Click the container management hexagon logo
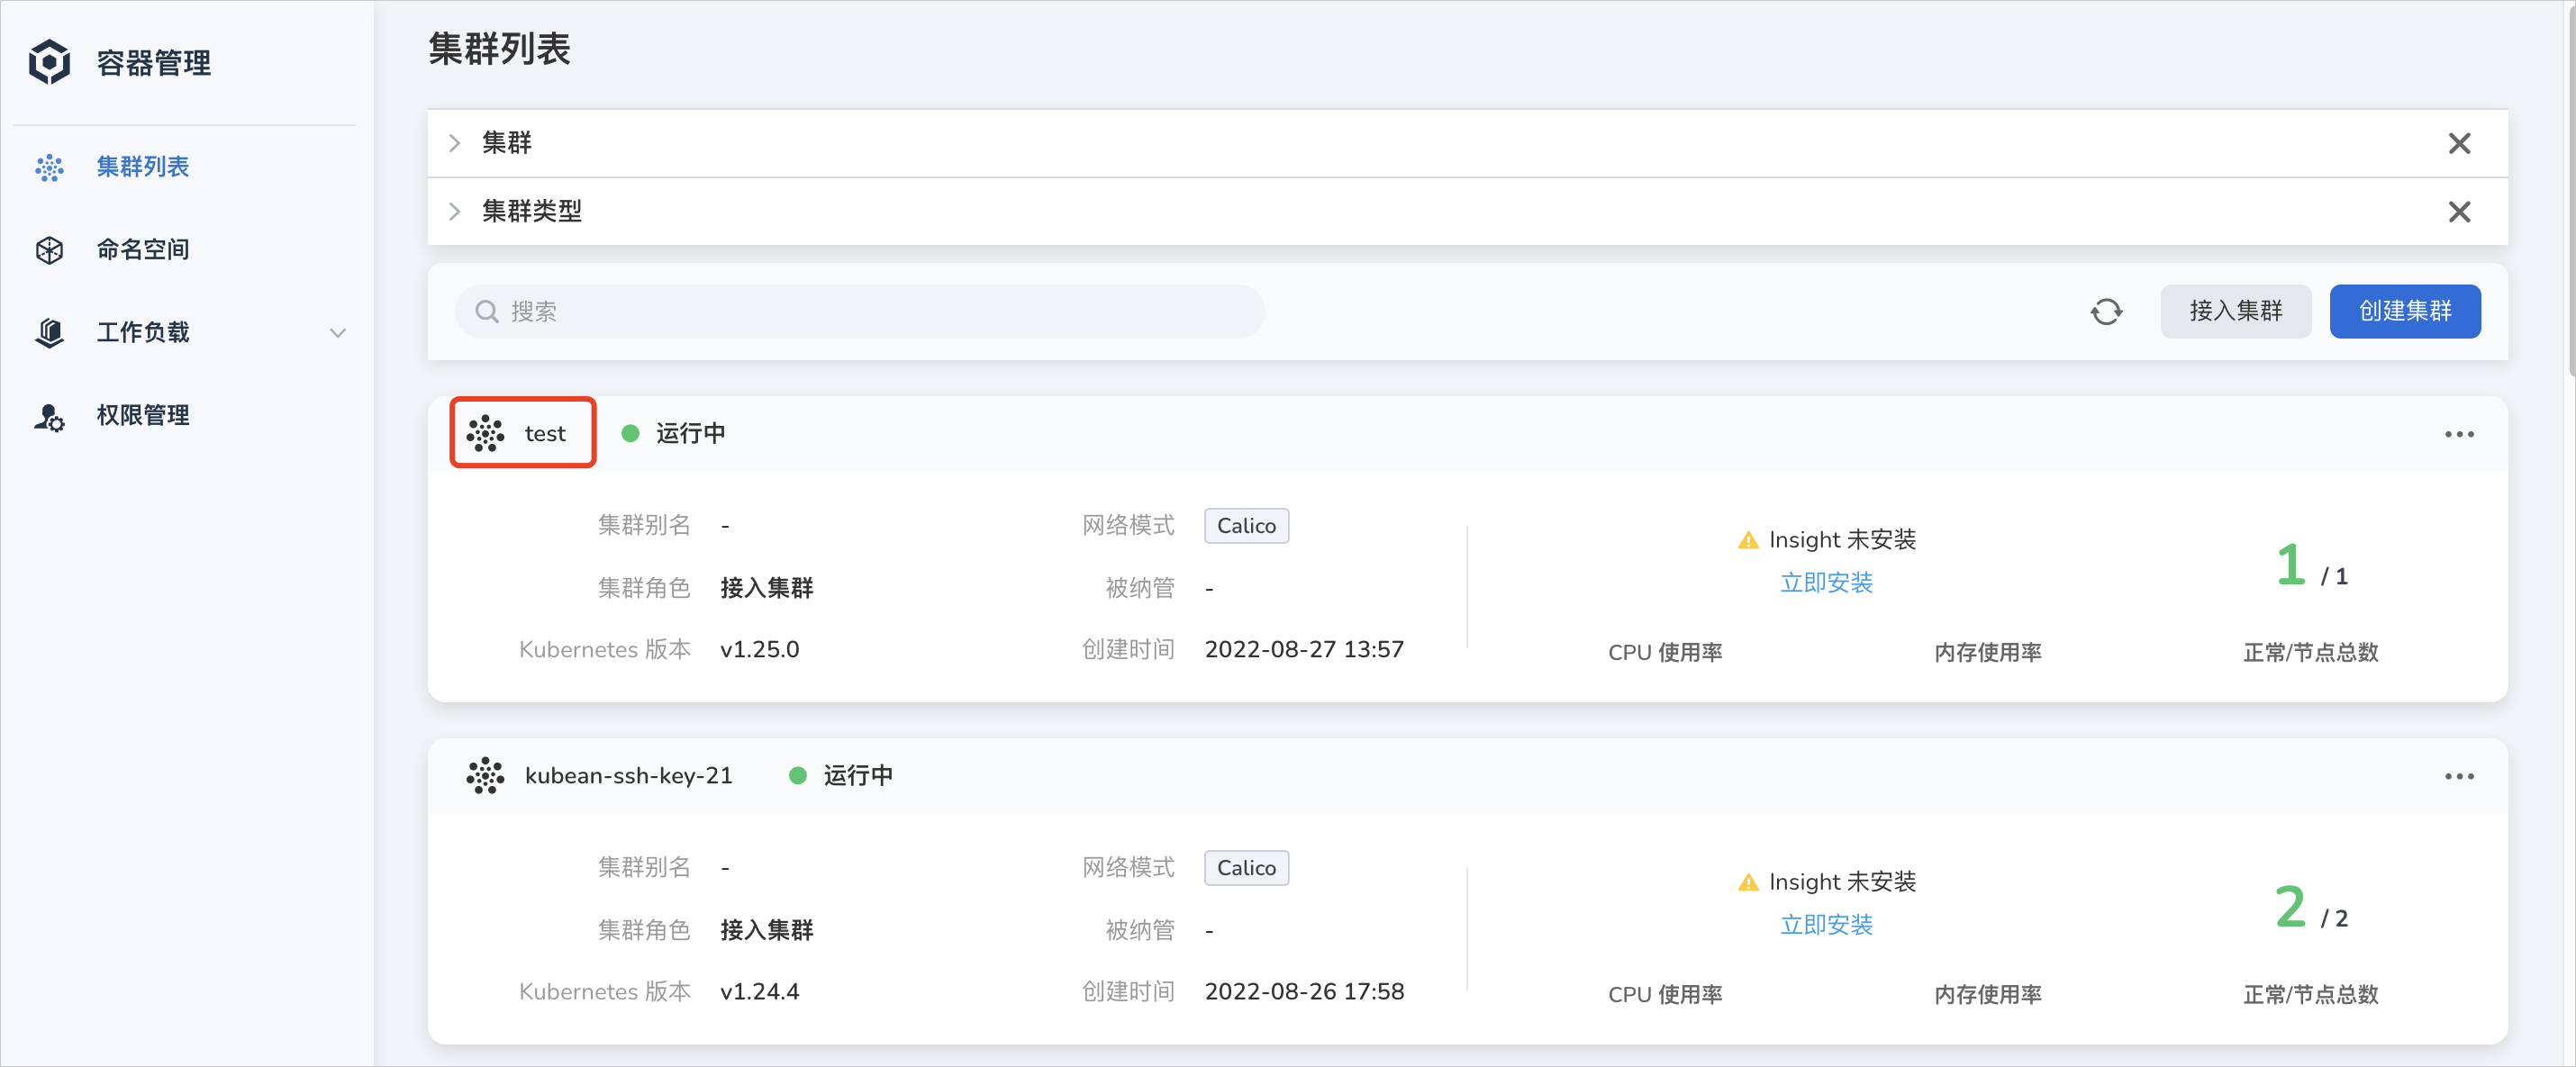 click(x=49, y=63)
